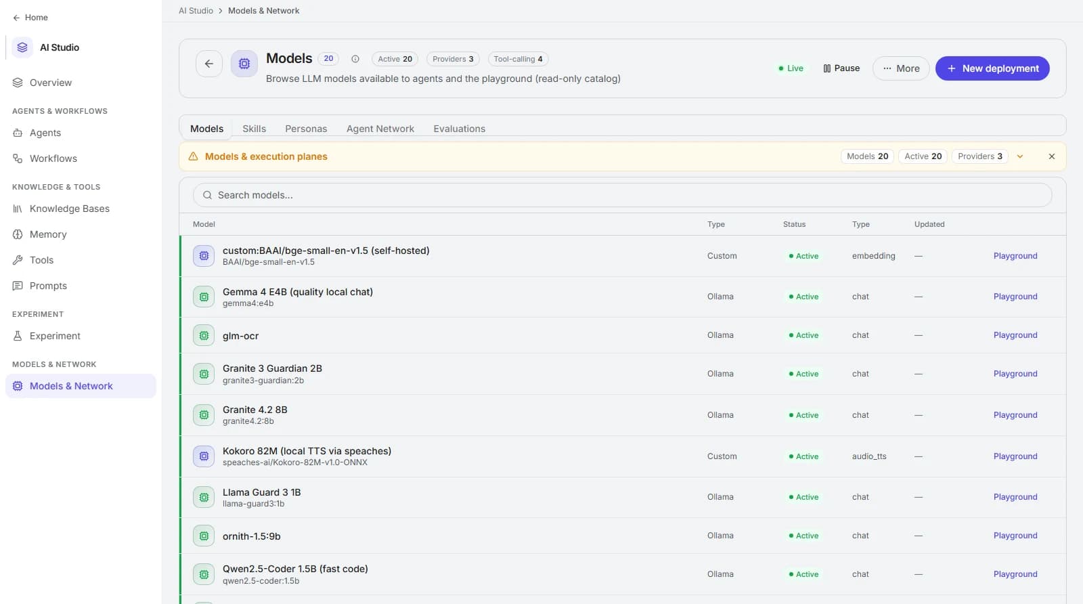Click the New deployment button
Image resolution: width=1083 pixels, height=604 pixels.
992,68
